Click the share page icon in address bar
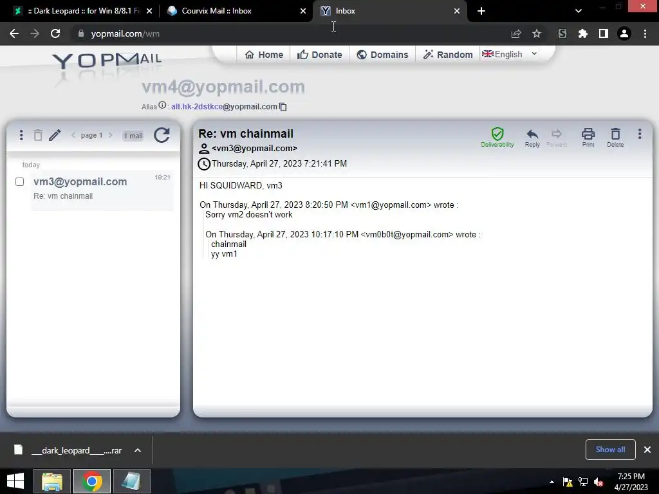The height and width of the screenshot is (494, 659). [516, 33]
